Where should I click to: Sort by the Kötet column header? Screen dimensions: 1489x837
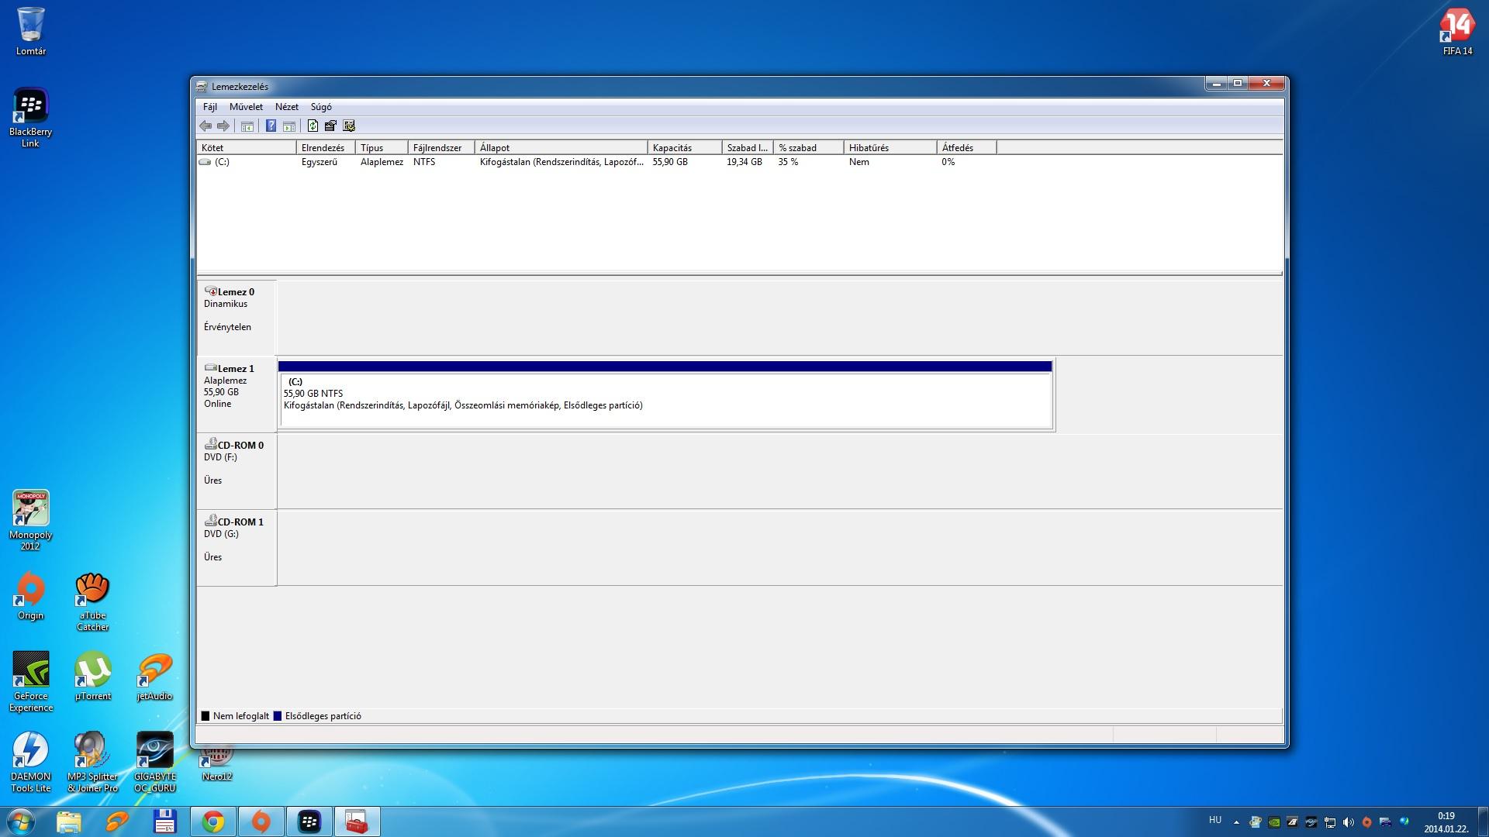coord(246,147)
